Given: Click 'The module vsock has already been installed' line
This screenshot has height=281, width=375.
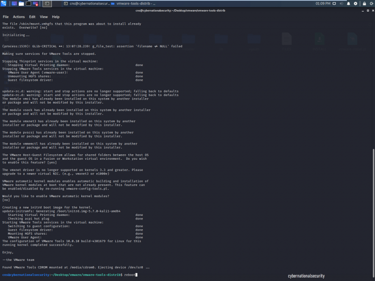Looking at the screenshot, I should point(76,110).
